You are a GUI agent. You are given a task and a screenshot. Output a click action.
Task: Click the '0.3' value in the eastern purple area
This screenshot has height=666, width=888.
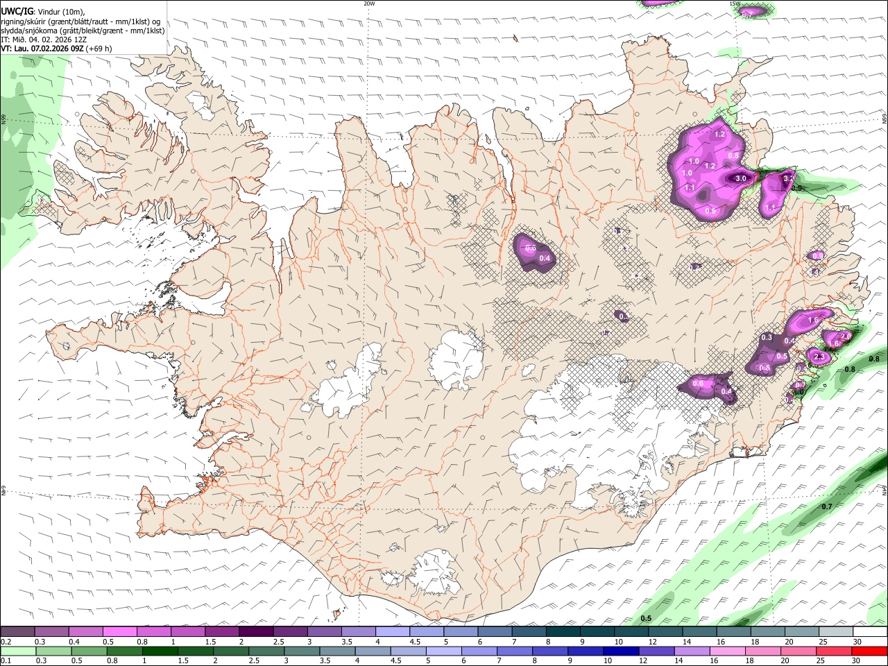767,338
